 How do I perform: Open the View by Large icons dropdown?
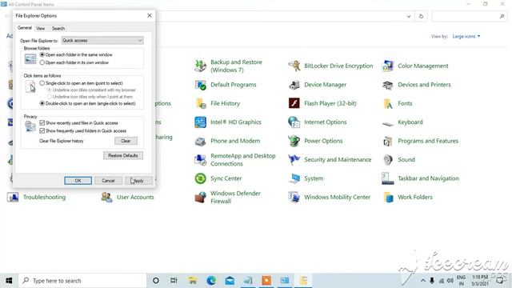466,36
